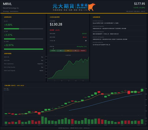Image resolution: width=148 pixels, height=130 pixels.
Task: Click the MA5 entry in chart legend
Action: (7, 89)
